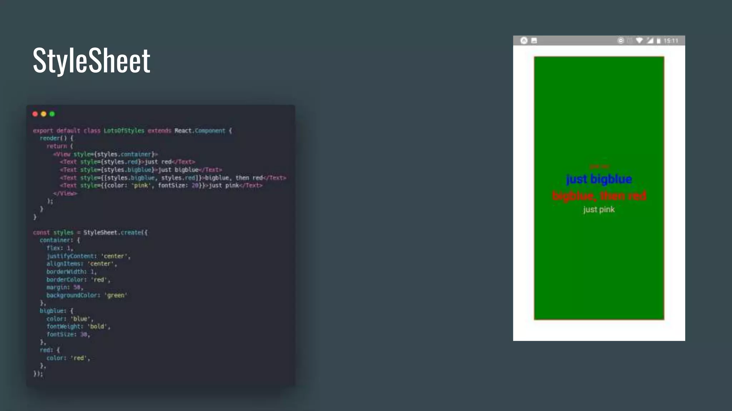Click the red close dot in the code window

[35, 114]
